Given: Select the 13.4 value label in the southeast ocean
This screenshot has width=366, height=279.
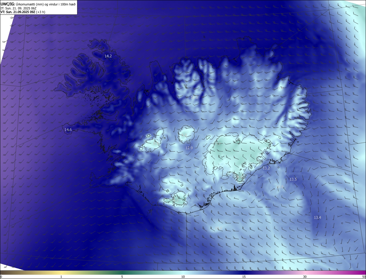Looking at the screenshot, I should (x=317, y=218).
